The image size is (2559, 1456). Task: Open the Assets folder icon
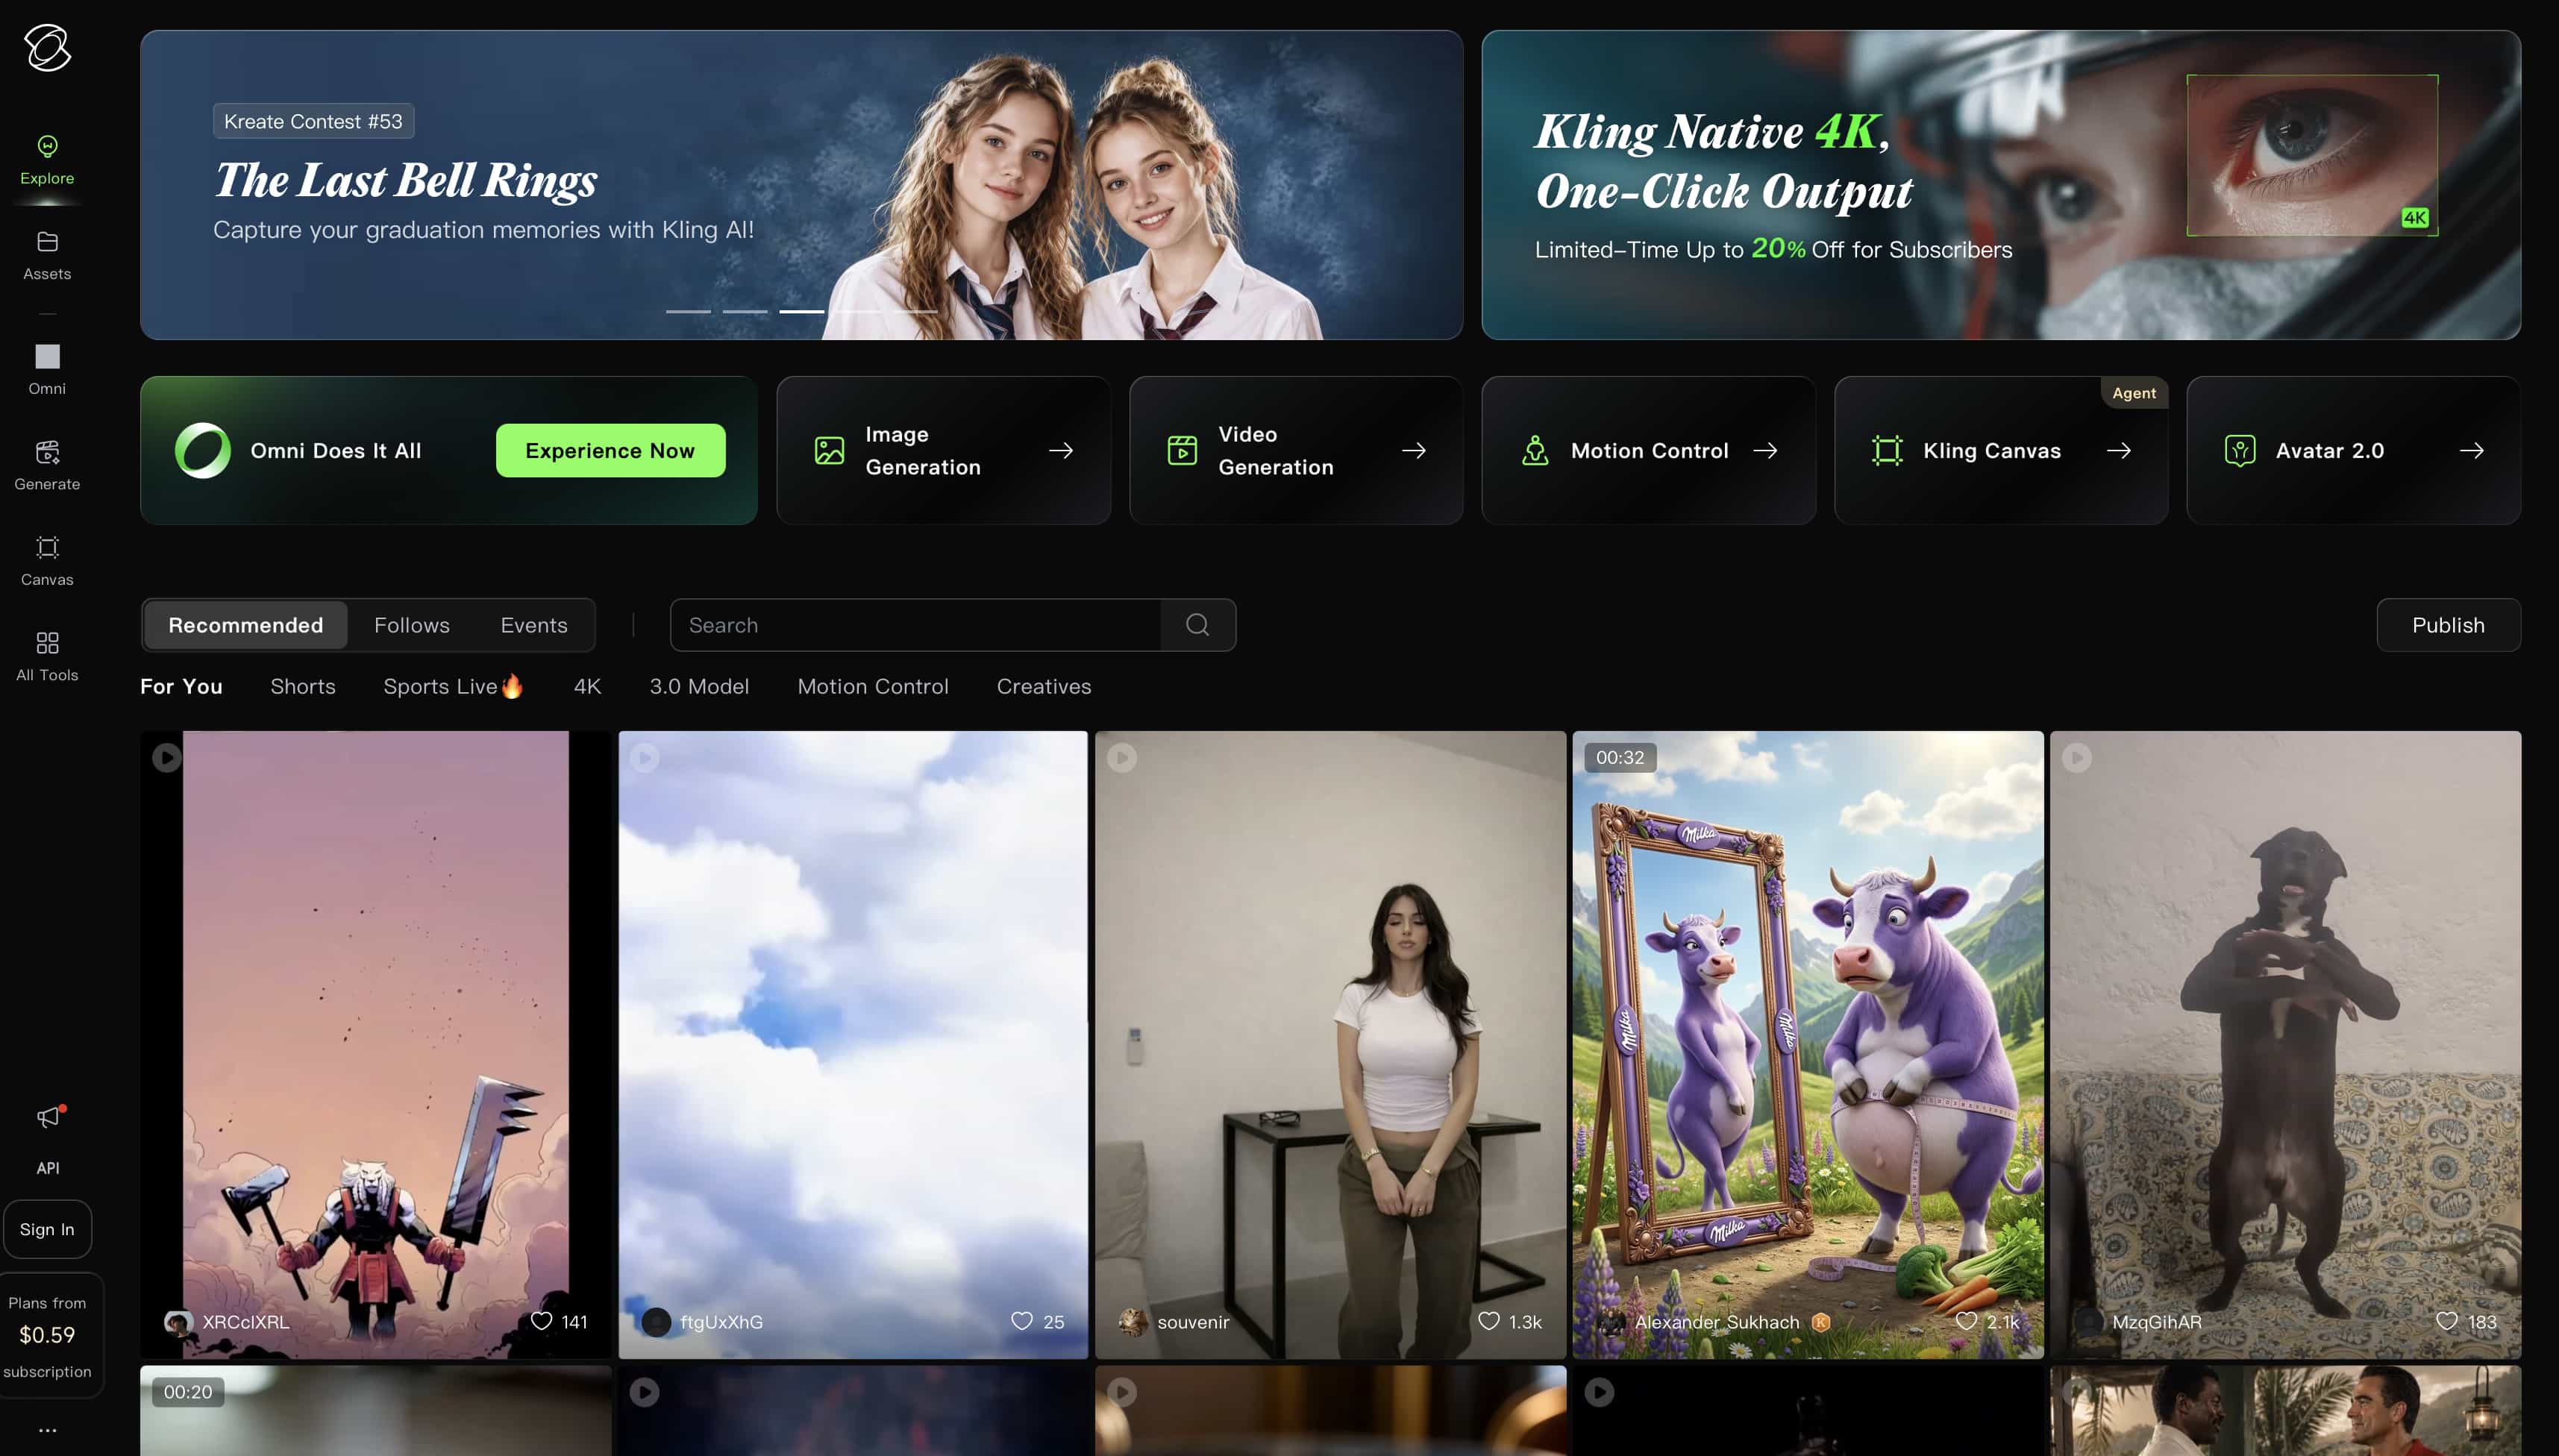(47, 242)
